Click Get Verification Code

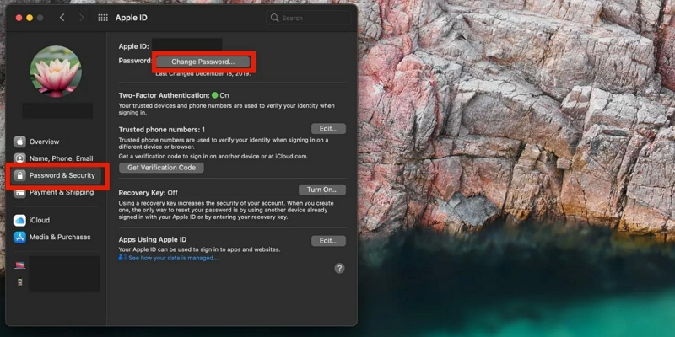(161, 168)
